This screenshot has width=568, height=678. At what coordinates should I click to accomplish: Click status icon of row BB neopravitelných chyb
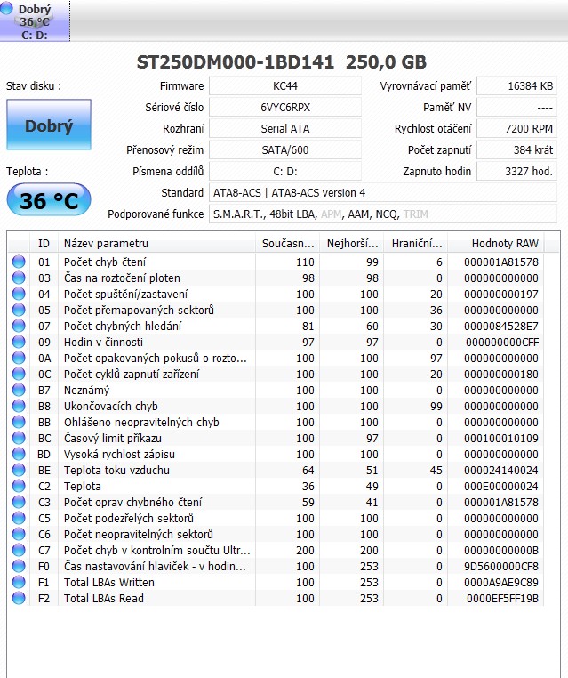(x=19, y=422)
